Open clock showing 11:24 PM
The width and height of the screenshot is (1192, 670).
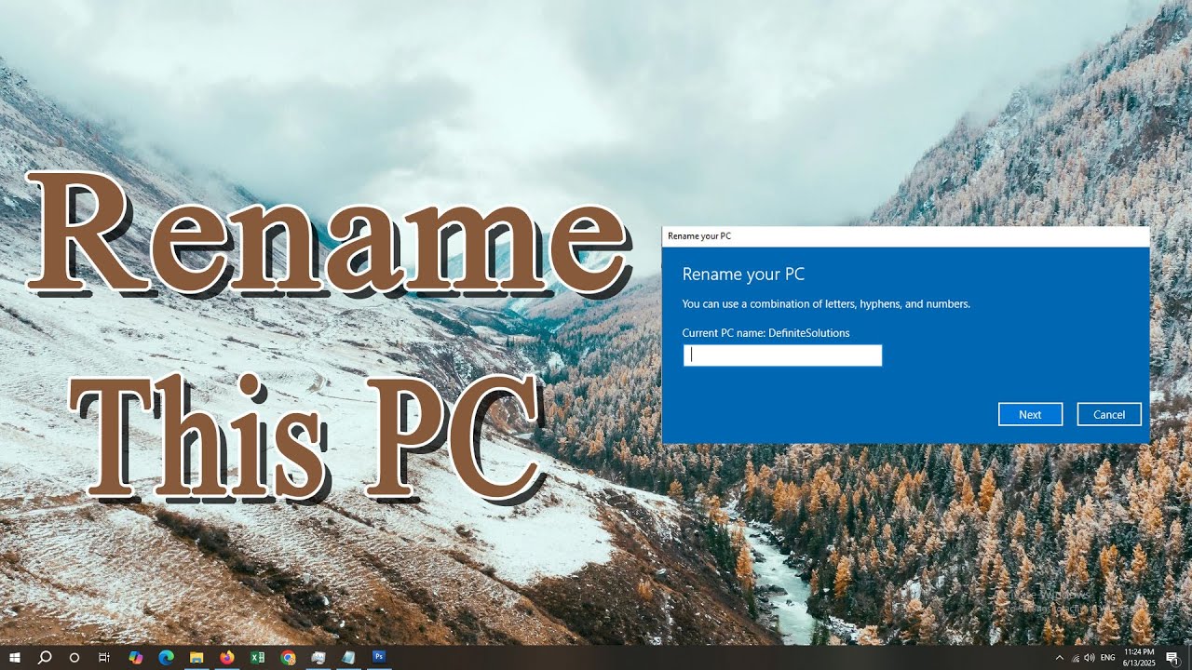[1139, 658]
